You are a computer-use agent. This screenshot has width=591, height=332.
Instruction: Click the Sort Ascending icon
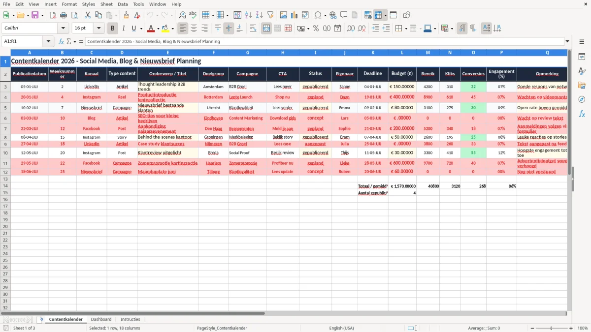coord(249,15)
